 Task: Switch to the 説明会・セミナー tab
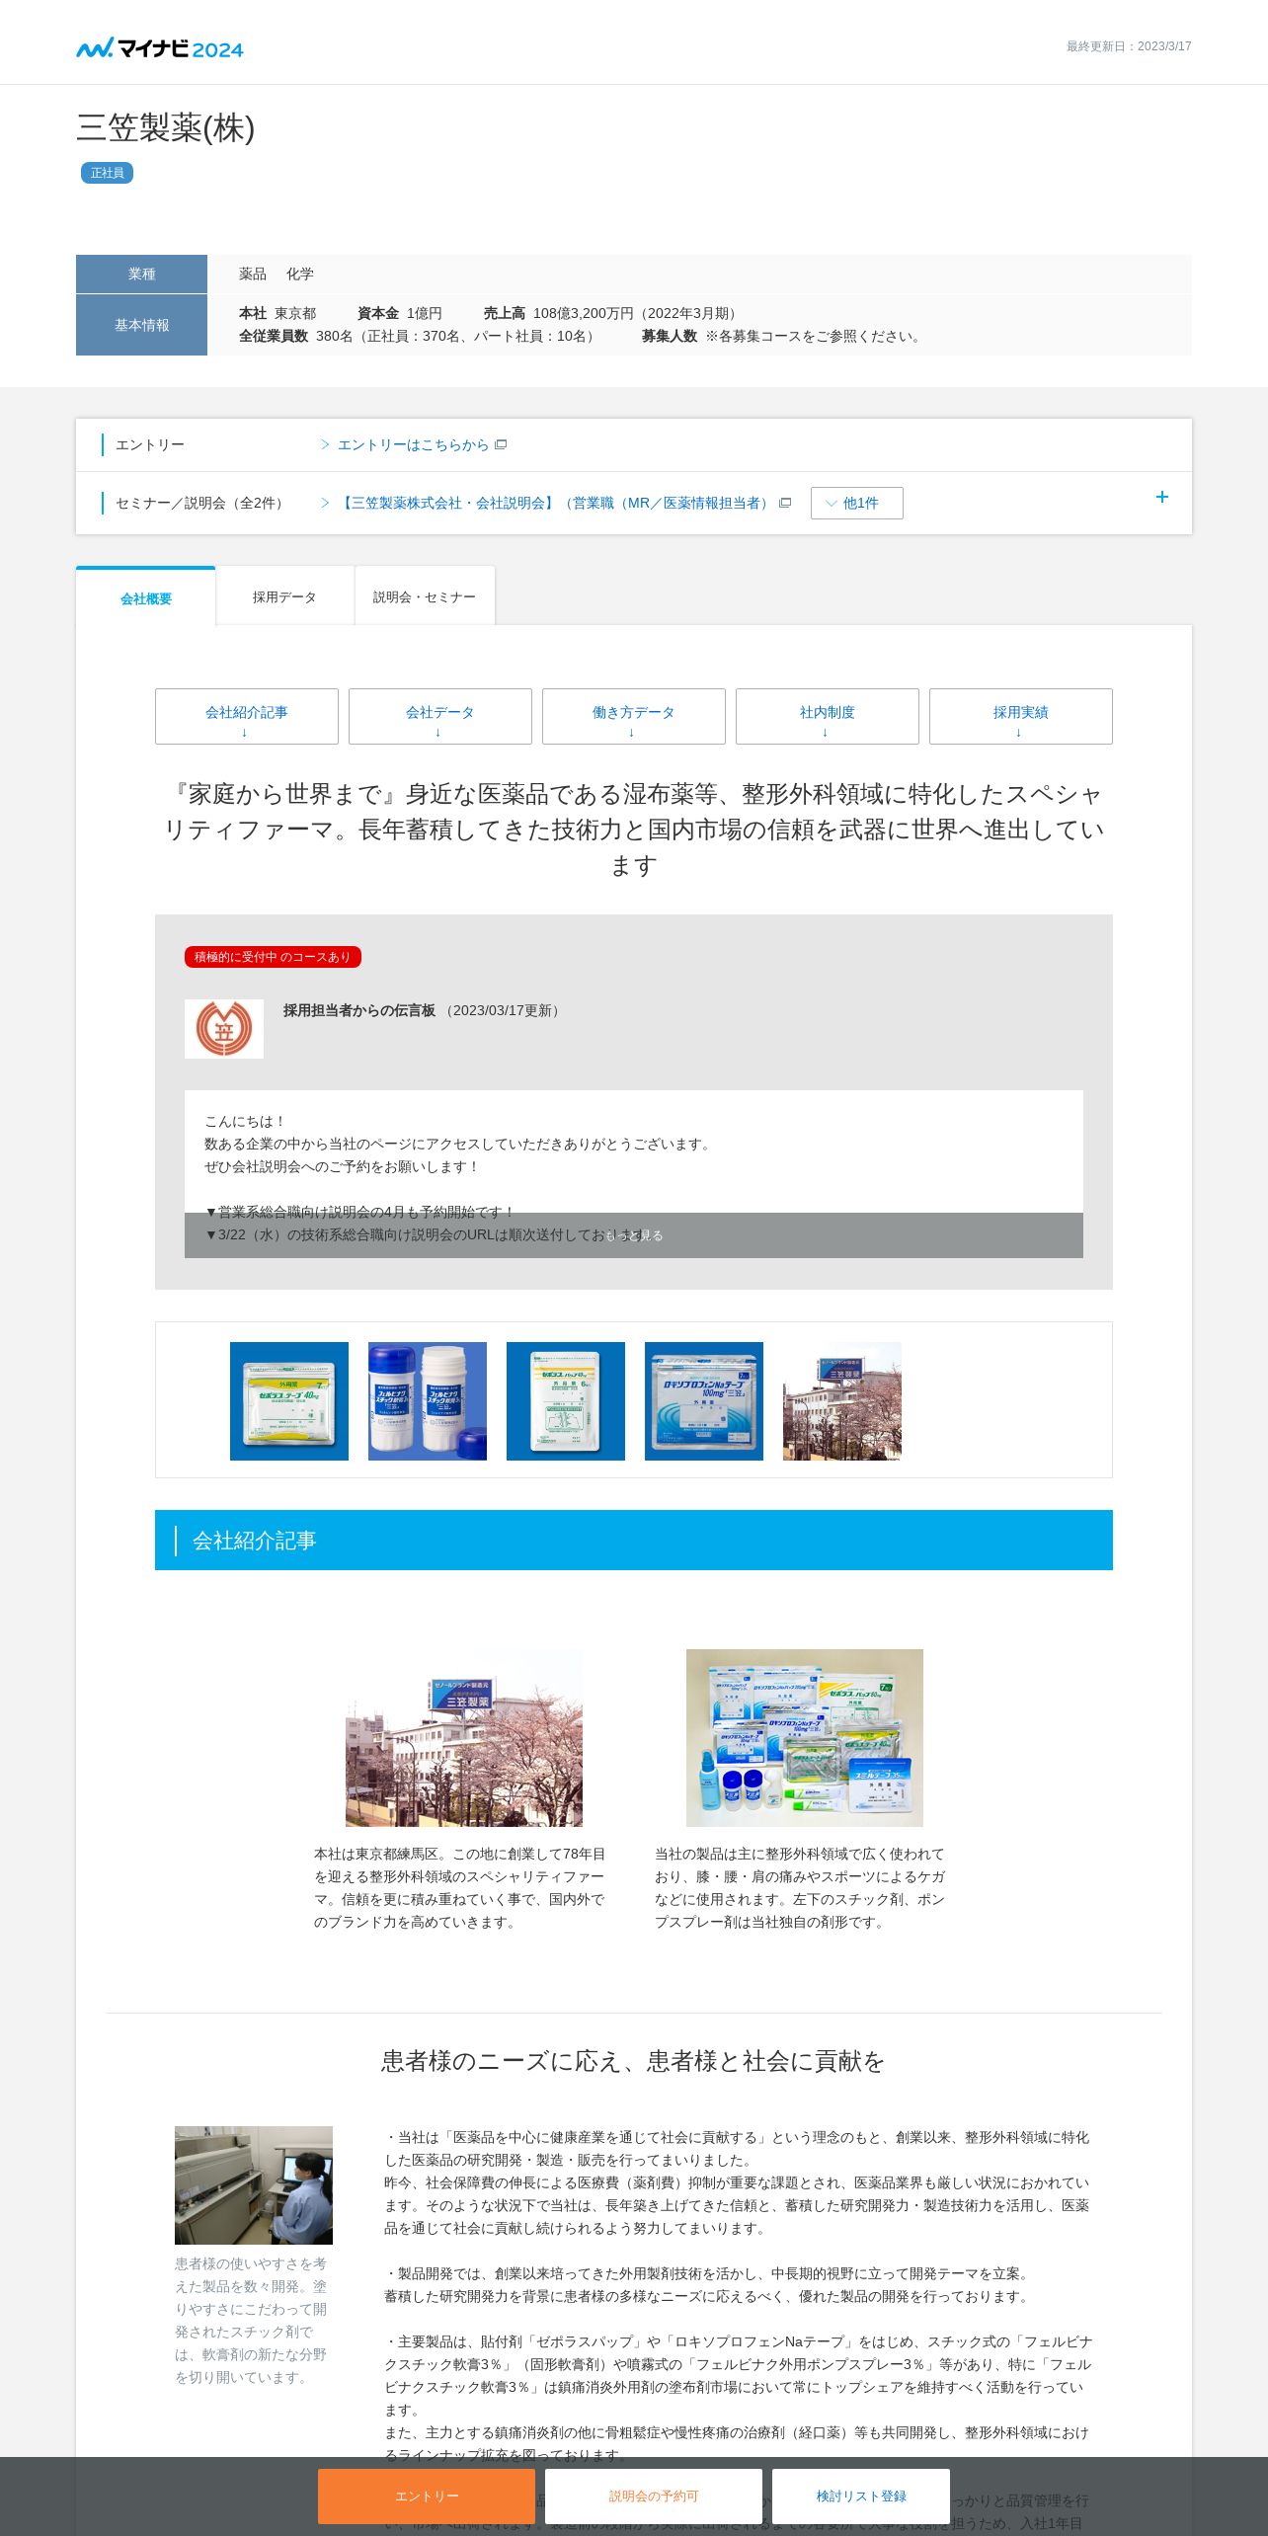tap(425, 596)
